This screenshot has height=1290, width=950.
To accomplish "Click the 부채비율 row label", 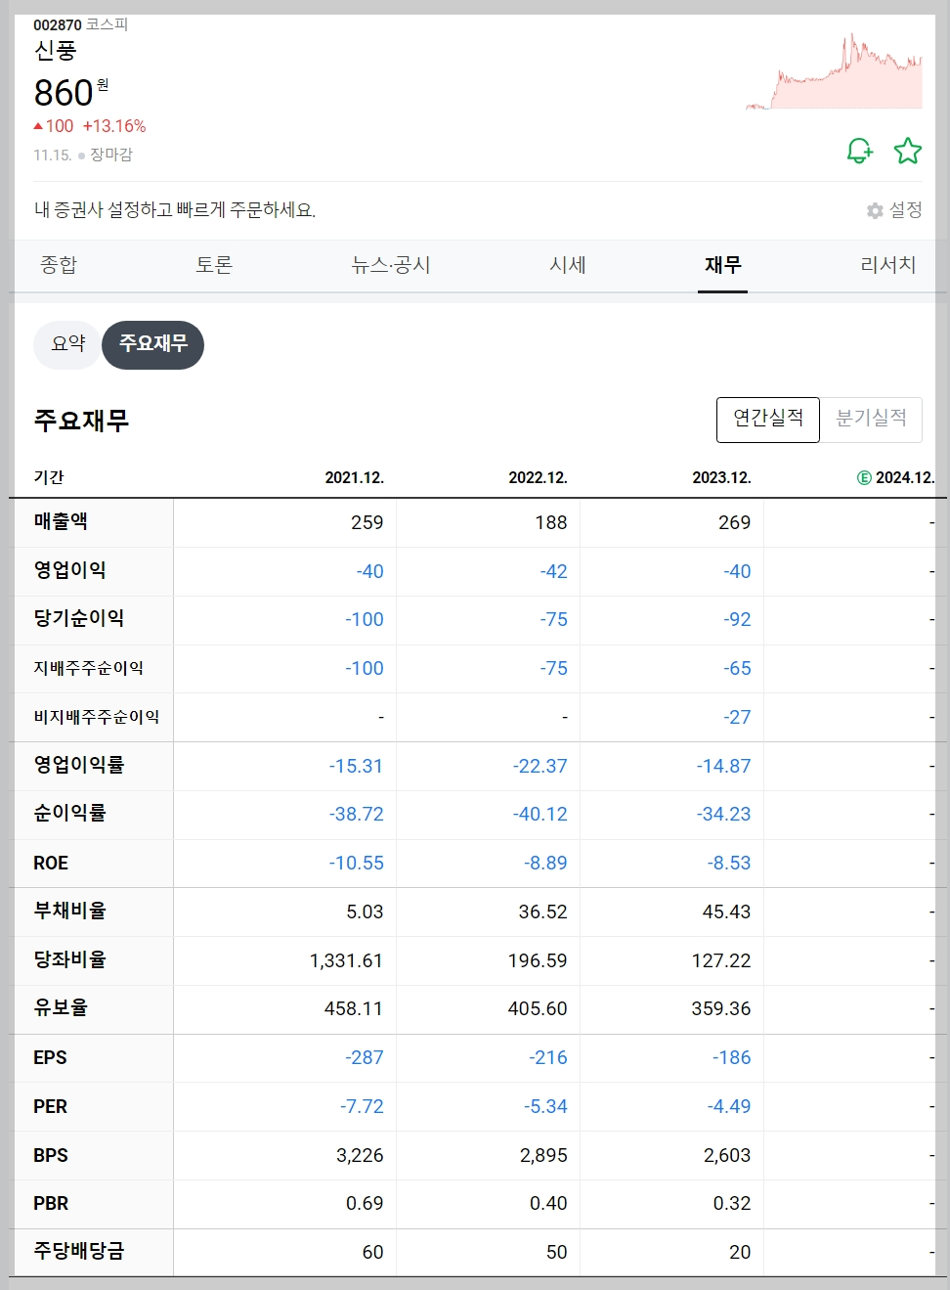I will [69, 911].
